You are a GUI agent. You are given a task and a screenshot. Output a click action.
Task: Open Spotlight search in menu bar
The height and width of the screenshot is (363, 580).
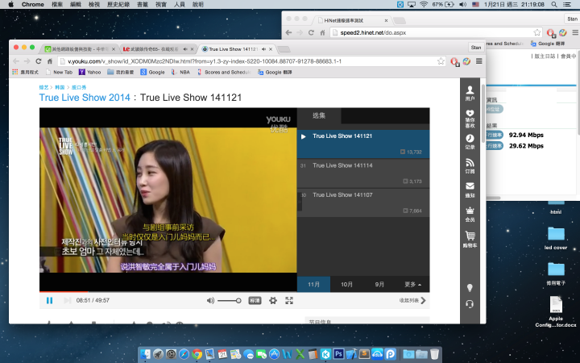pyautogui.click(x=553, y=5)
